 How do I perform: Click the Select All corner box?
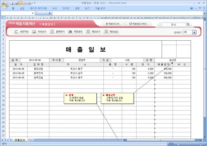[3, 18]
